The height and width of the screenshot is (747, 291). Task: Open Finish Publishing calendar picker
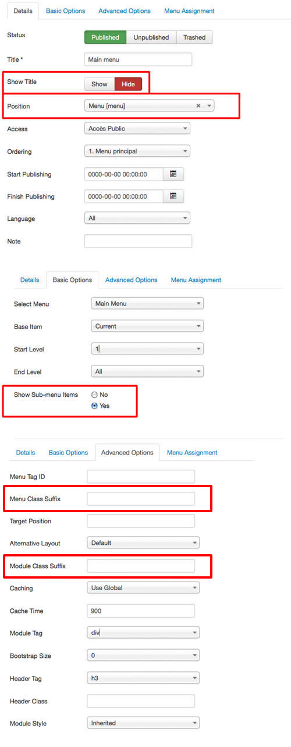[173, 196]
